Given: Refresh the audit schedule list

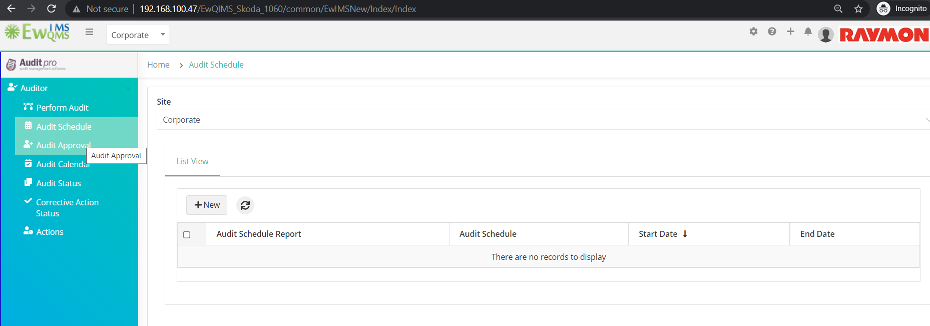Looking at the screenshot, I should (245, 205).
